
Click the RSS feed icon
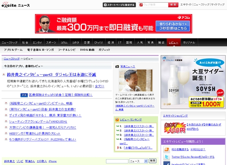pyautogui.click(x=166, y=149)
